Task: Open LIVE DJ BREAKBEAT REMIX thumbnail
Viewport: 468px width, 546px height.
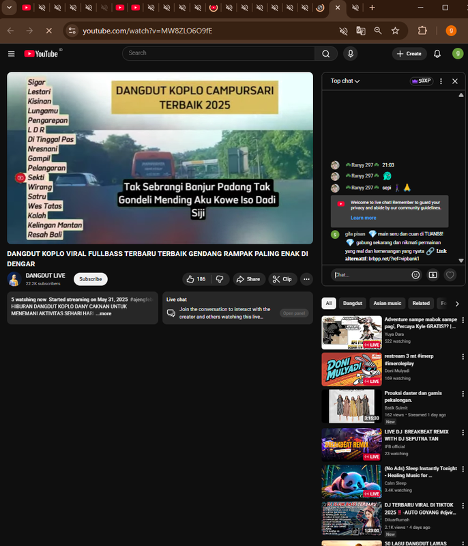Action: pos(352,445)
